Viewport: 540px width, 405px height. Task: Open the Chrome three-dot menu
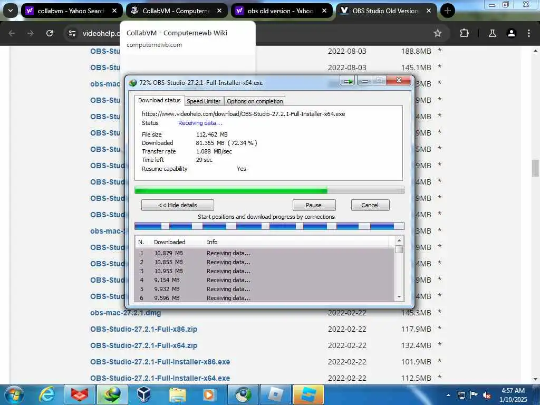pyautogui.click(x=529, y=33)
